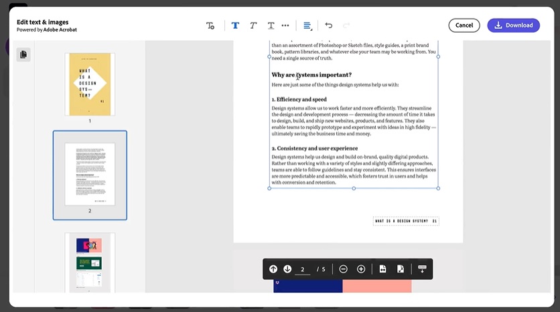Screen dimensions: 560x312
Task: Open the text alignment dropdown
Action: pyautogui.click(x=307, y=25)
